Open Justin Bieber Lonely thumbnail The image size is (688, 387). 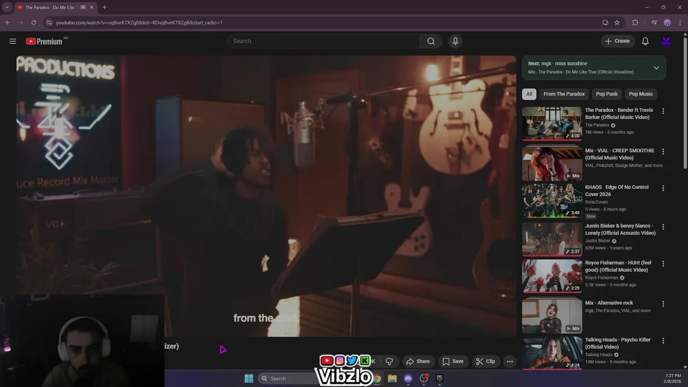552,239
